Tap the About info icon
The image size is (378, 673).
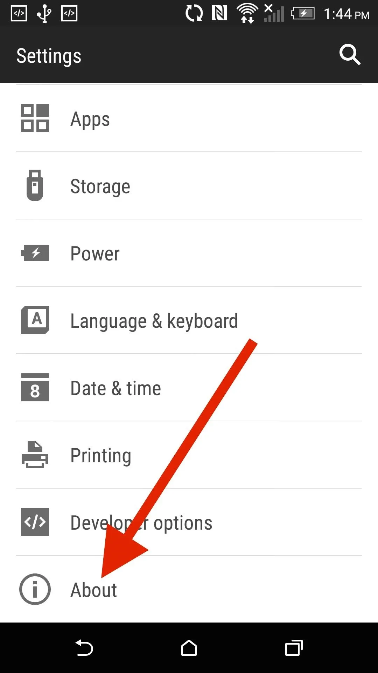35,589
